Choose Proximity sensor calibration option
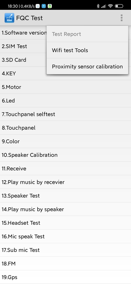This screenshot has height=284, width=131. tap(87, 66)
